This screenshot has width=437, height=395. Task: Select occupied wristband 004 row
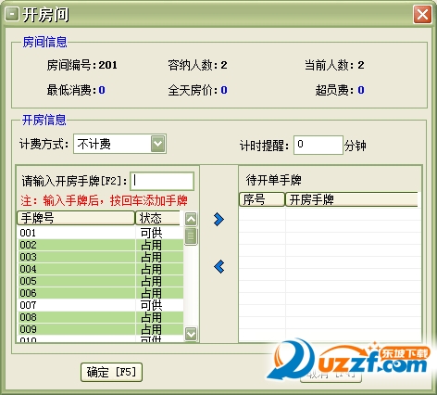(x=101, y=269)
